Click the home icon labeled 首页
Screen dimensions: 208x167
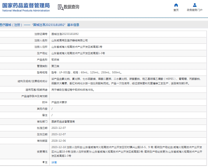pos(176,5)
